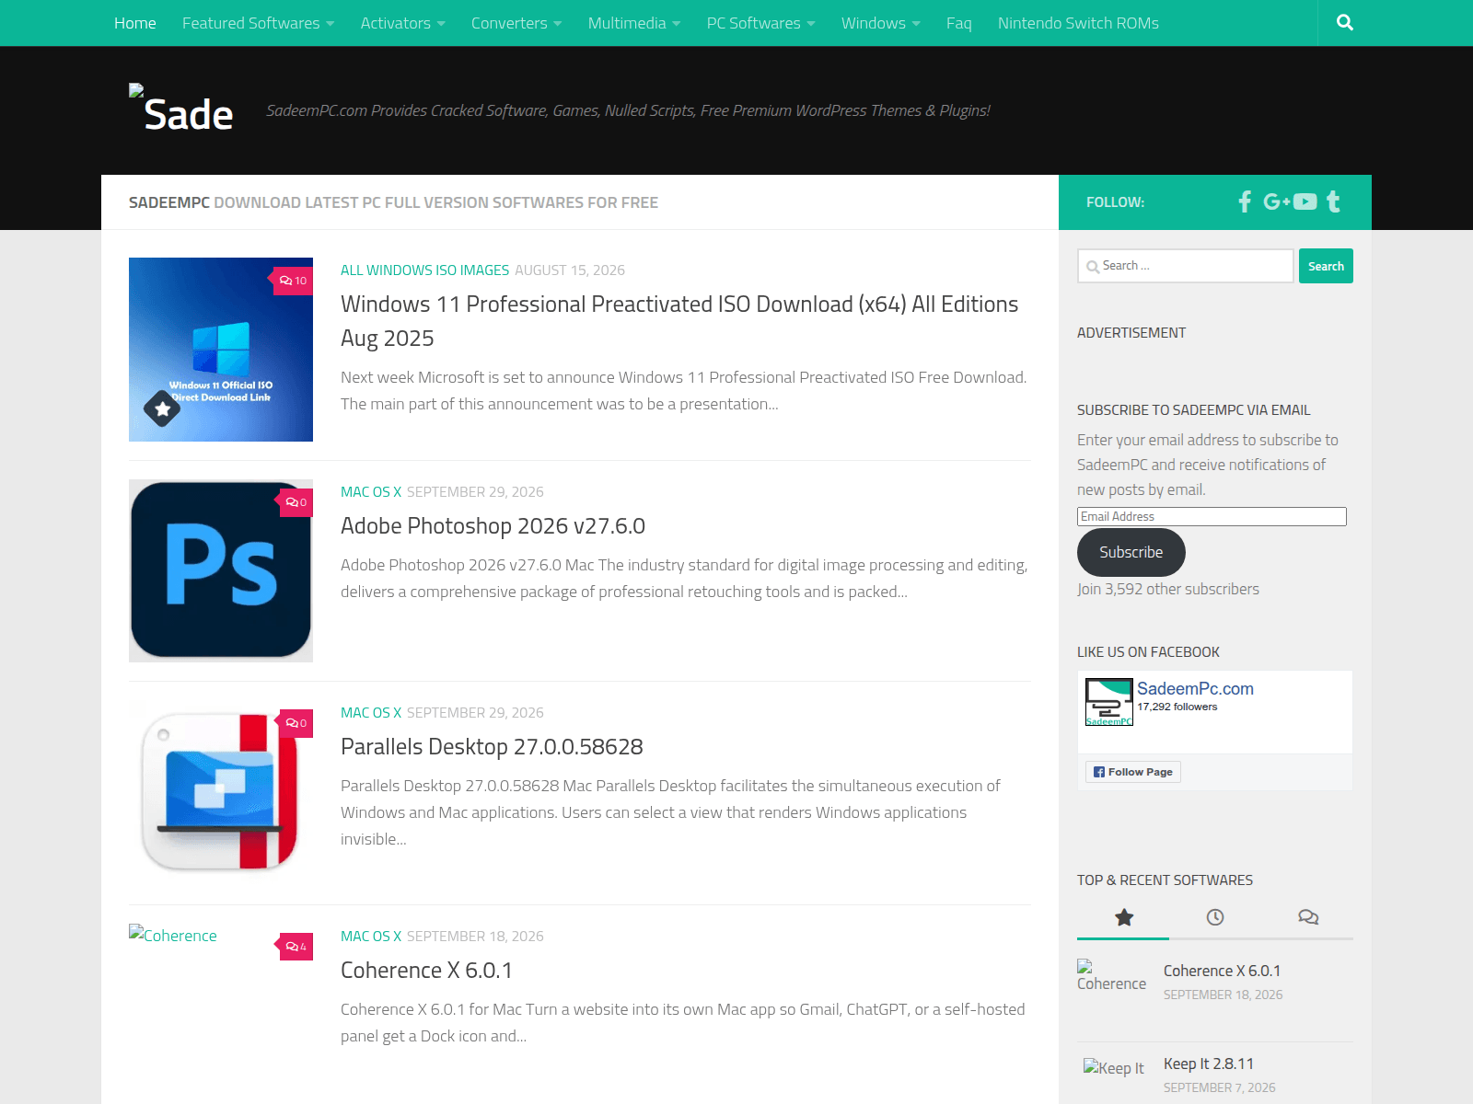
Task: Click Mac OS X category on Photoshop post
Action: coord(371,492)
